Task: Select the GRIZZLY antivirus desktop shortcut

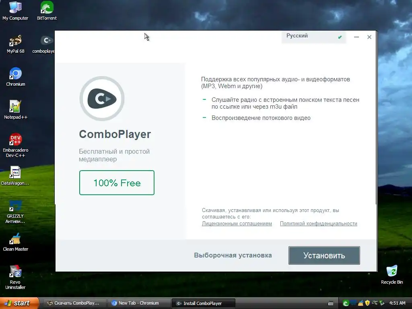Action: pyautogui.click(x=15, y=212)
